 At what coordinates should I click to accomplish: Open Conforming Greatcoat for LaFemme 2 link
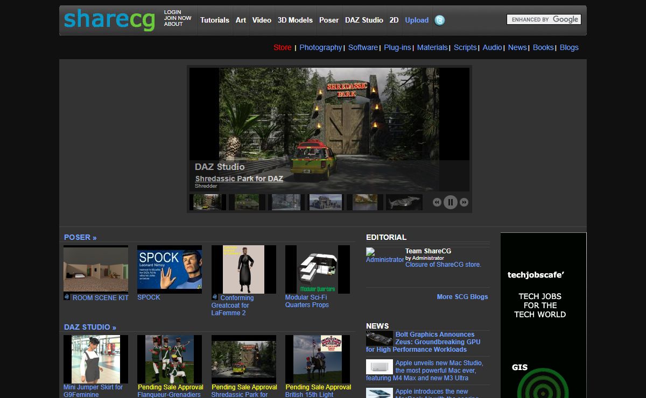pyautogui.click(x=231, y=305)
